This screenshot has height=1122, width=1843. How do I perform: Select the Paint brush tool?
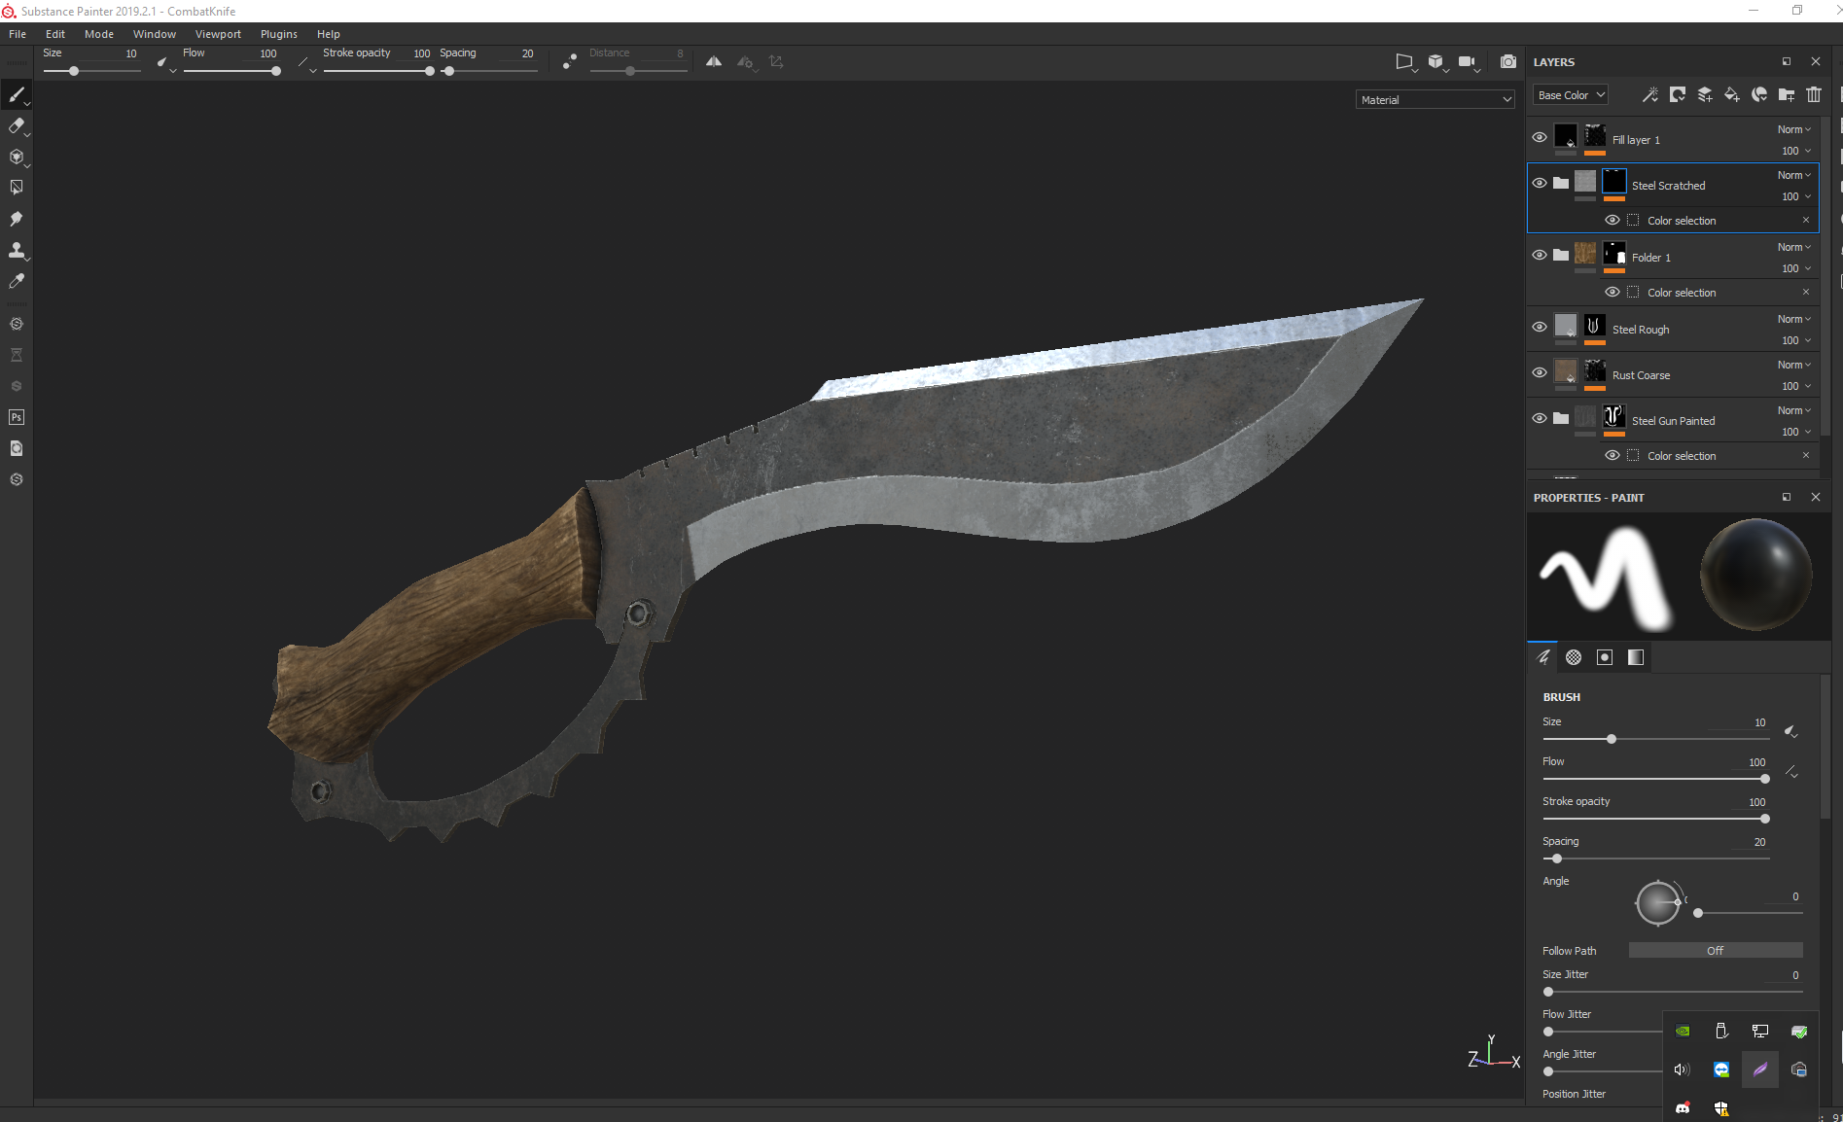(x=17, y=94)
